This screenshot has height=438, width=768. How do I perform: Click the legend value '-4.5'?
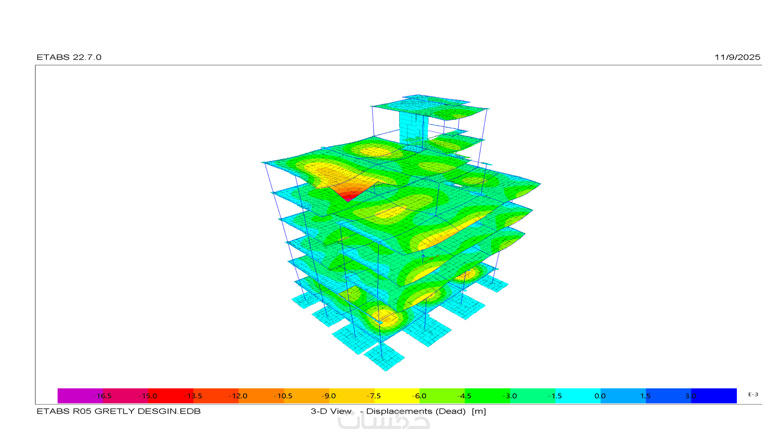[x=464, y=396]
